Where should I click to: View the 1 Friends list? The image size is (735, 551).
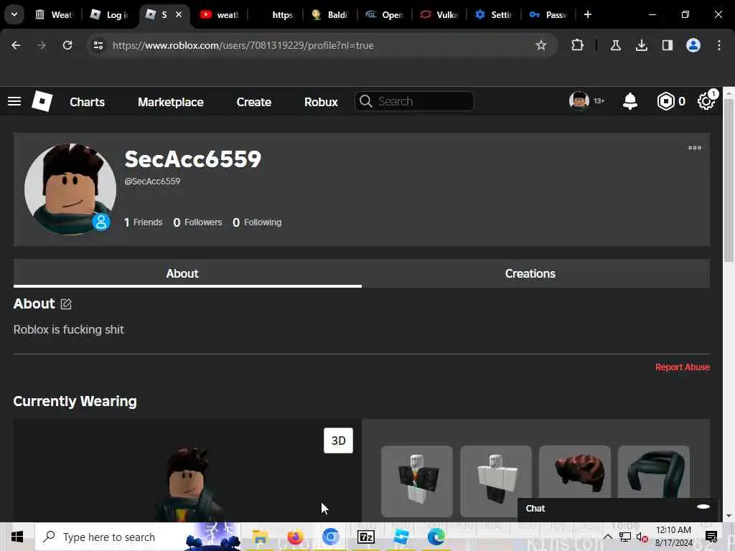pyautogui.click(x=143, y=222)
